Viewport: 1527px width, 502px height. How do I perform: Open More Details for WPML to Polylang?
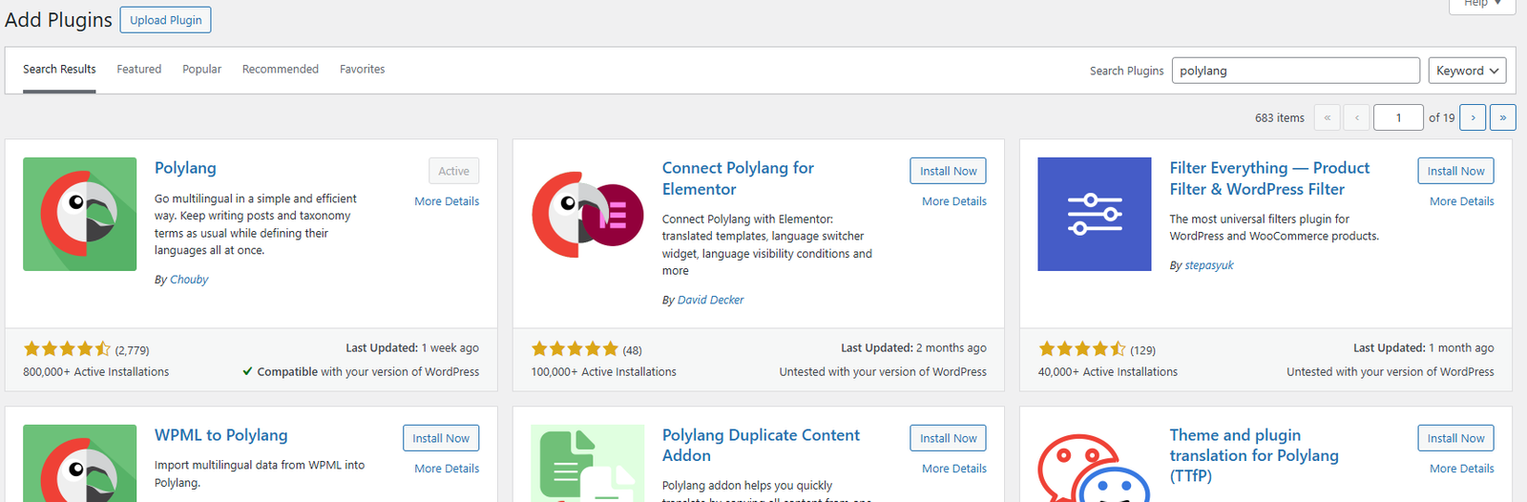[x=447, y=469]
